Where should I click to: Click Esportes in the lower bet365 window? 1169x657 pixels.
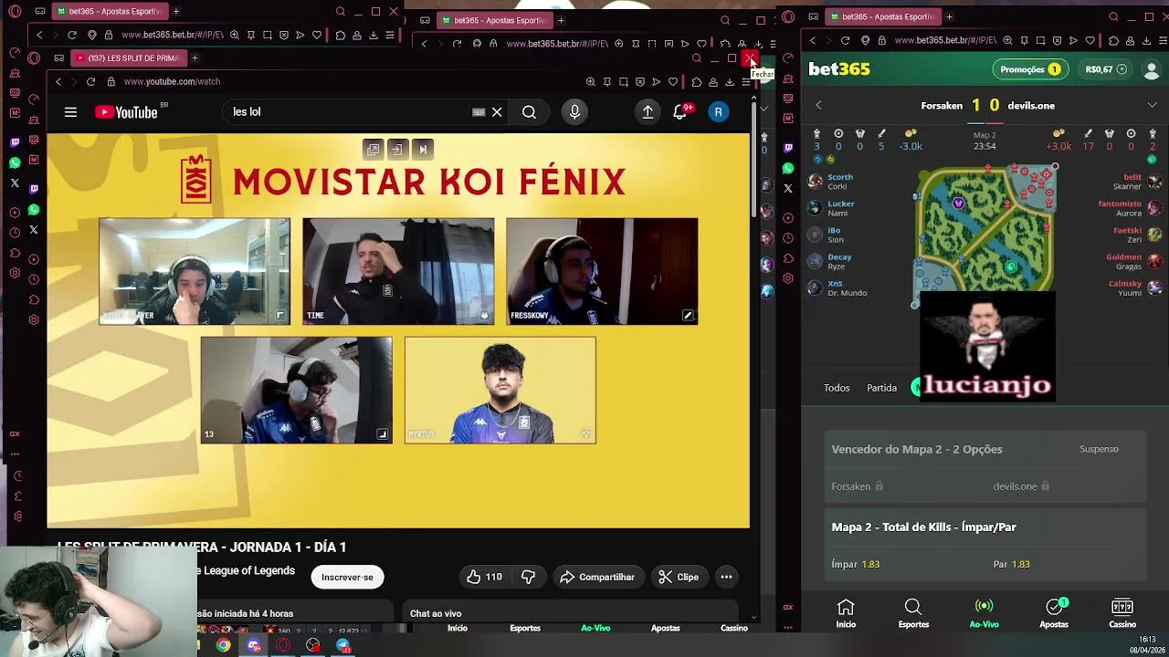[525, 628]
